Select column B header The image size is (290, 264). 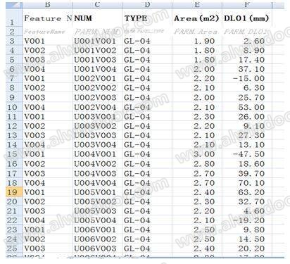(47, 6)
